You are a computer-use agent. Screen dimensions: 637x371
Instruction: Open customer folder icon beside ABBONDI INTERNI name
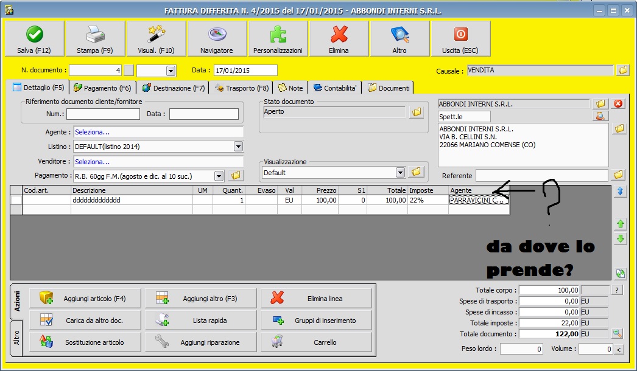pyautogui.click(x=600, y=103)
